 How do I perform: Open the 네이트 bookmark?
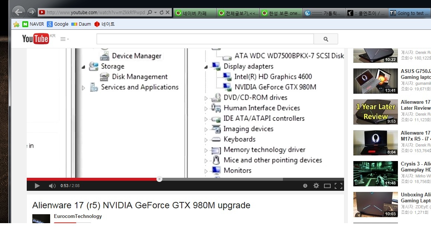point(104,24)
